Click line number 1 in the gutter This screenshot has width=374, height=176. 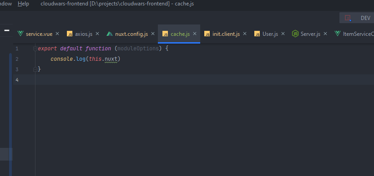[x=17, y=49]
